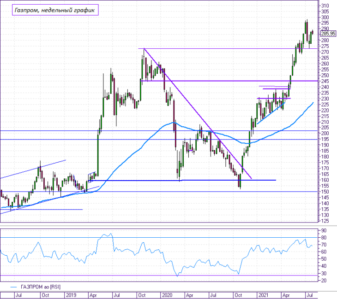Click RSI scale value 80
The height and width of the screenshot is (299, 337).
coord(324,237)
